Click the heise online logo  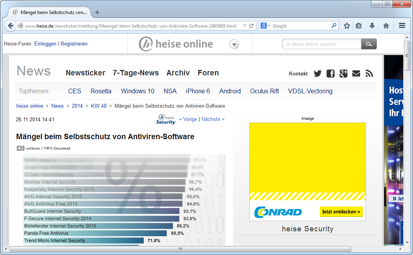[x=175, y=44]
